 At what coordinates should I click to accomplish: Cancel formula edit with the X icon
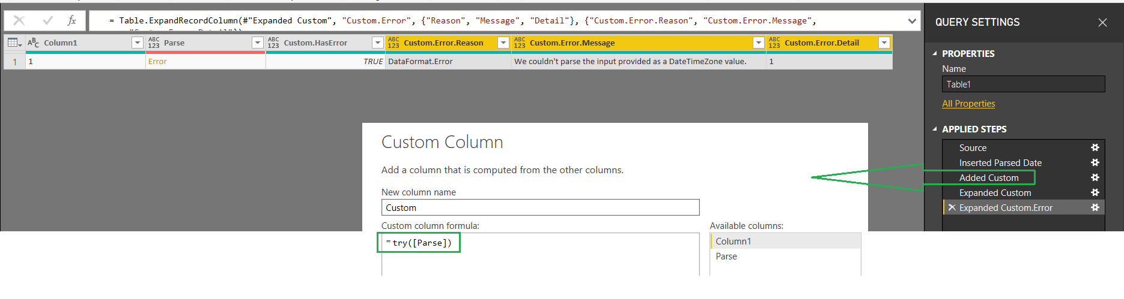(x=19, y=20)
